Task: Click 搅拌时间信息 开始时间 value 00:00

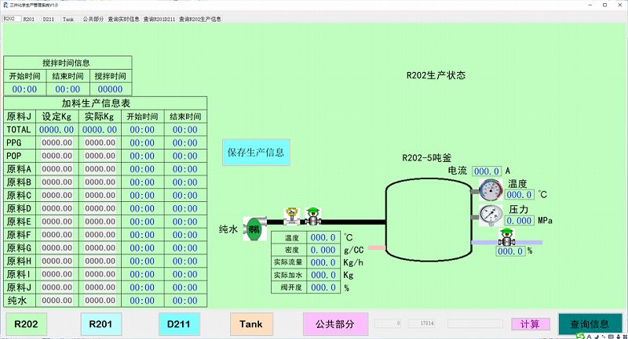Action: point(24,89)
